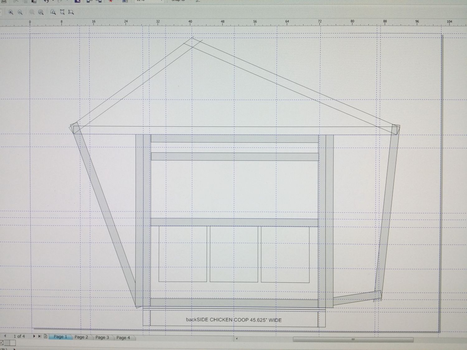Click the horizontal scrollbar left arrow

coord(237,338)
